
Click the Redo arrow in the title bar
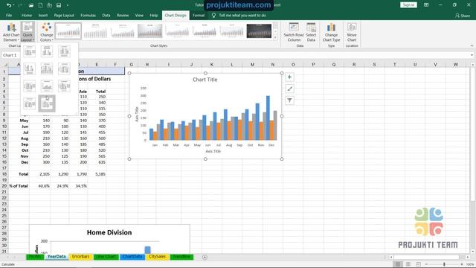click(20, 5)
